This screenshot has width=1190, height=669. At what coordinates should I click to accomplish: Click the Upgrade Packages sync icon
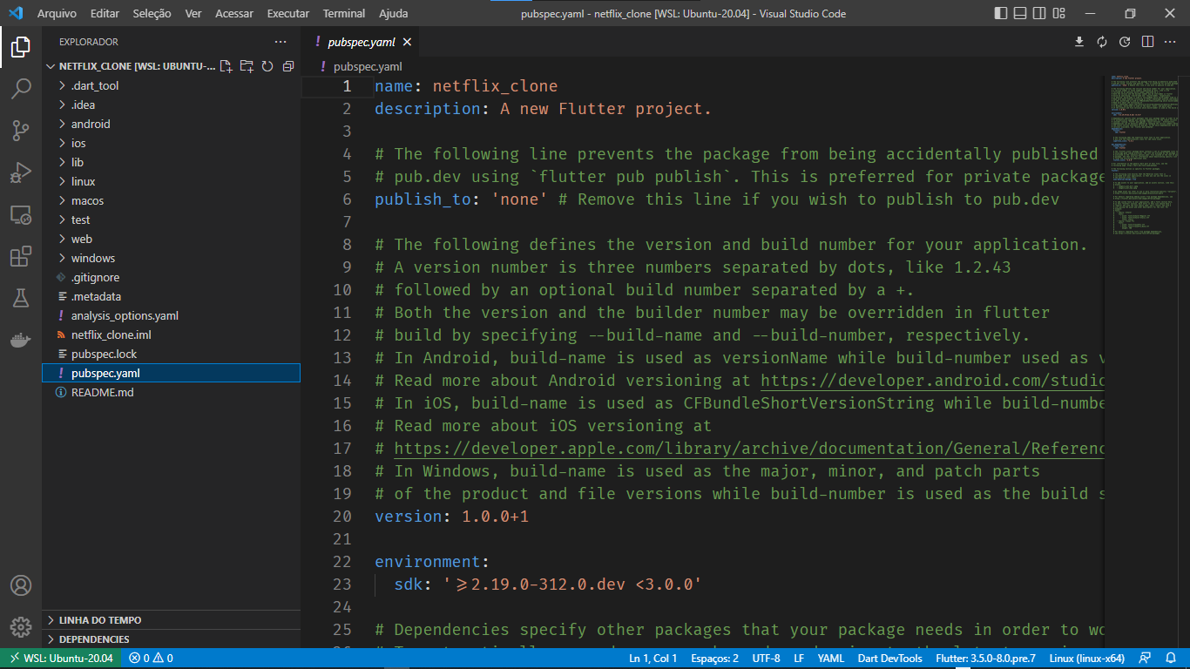point(1102,42)
